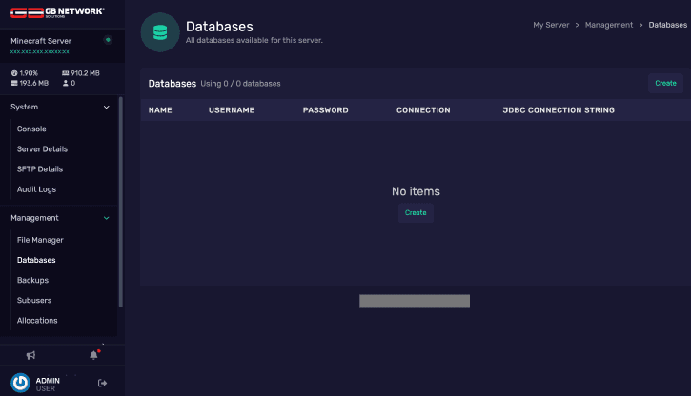The image size is (691, 396).
Task: Click the logout icon beside ADMIN
Action: [102, 383]
